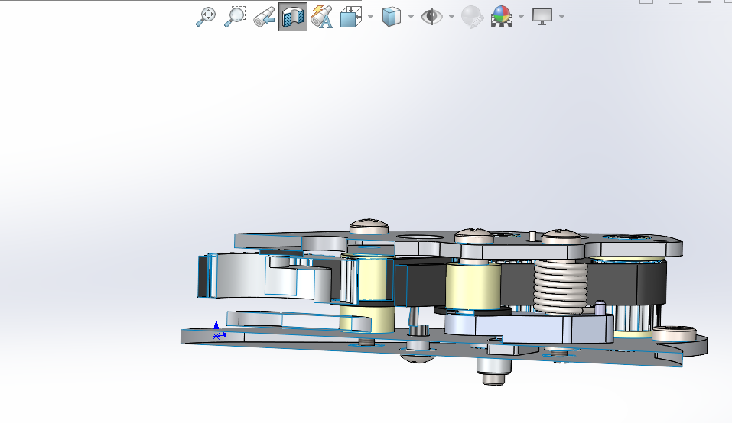
Task: Open the Apply Scene dropdown arrow
Action: 521,16
